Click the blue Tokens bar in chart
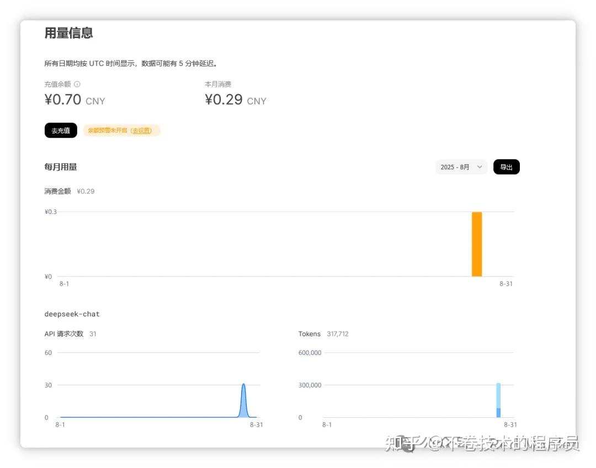The width and height of the screenshot is (596, 468). coord(498,400)
